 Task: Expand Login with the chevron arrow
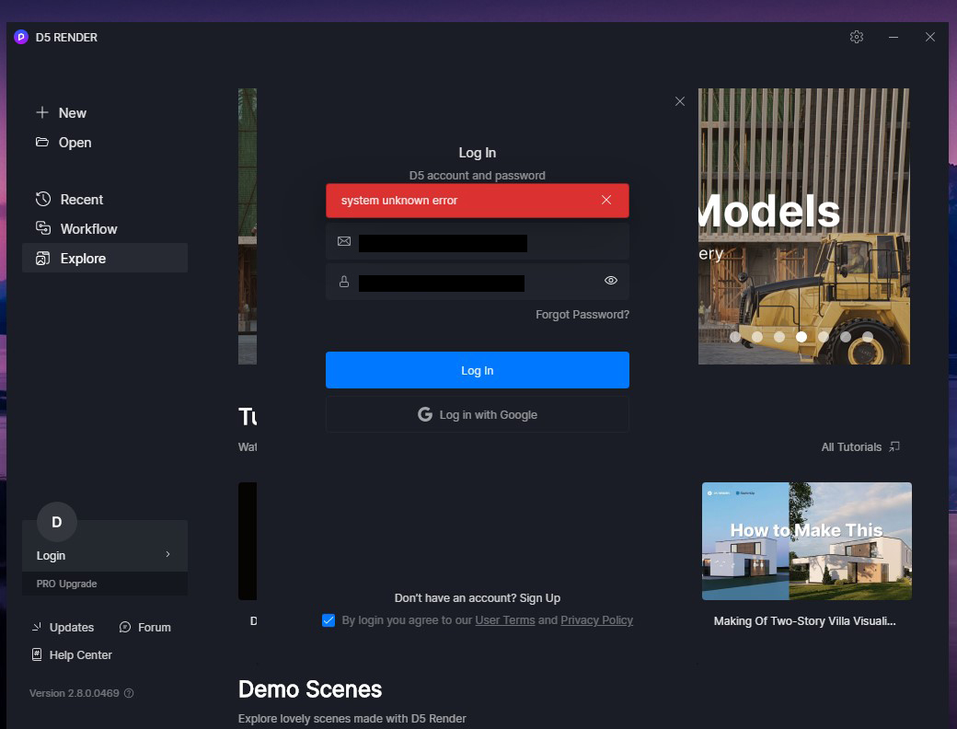[167, 554]
